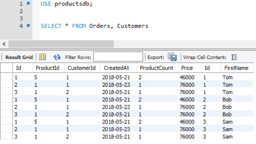Click the blue marker beside line 4
This screenshot has height=144, width=256.
click(28, 26)
